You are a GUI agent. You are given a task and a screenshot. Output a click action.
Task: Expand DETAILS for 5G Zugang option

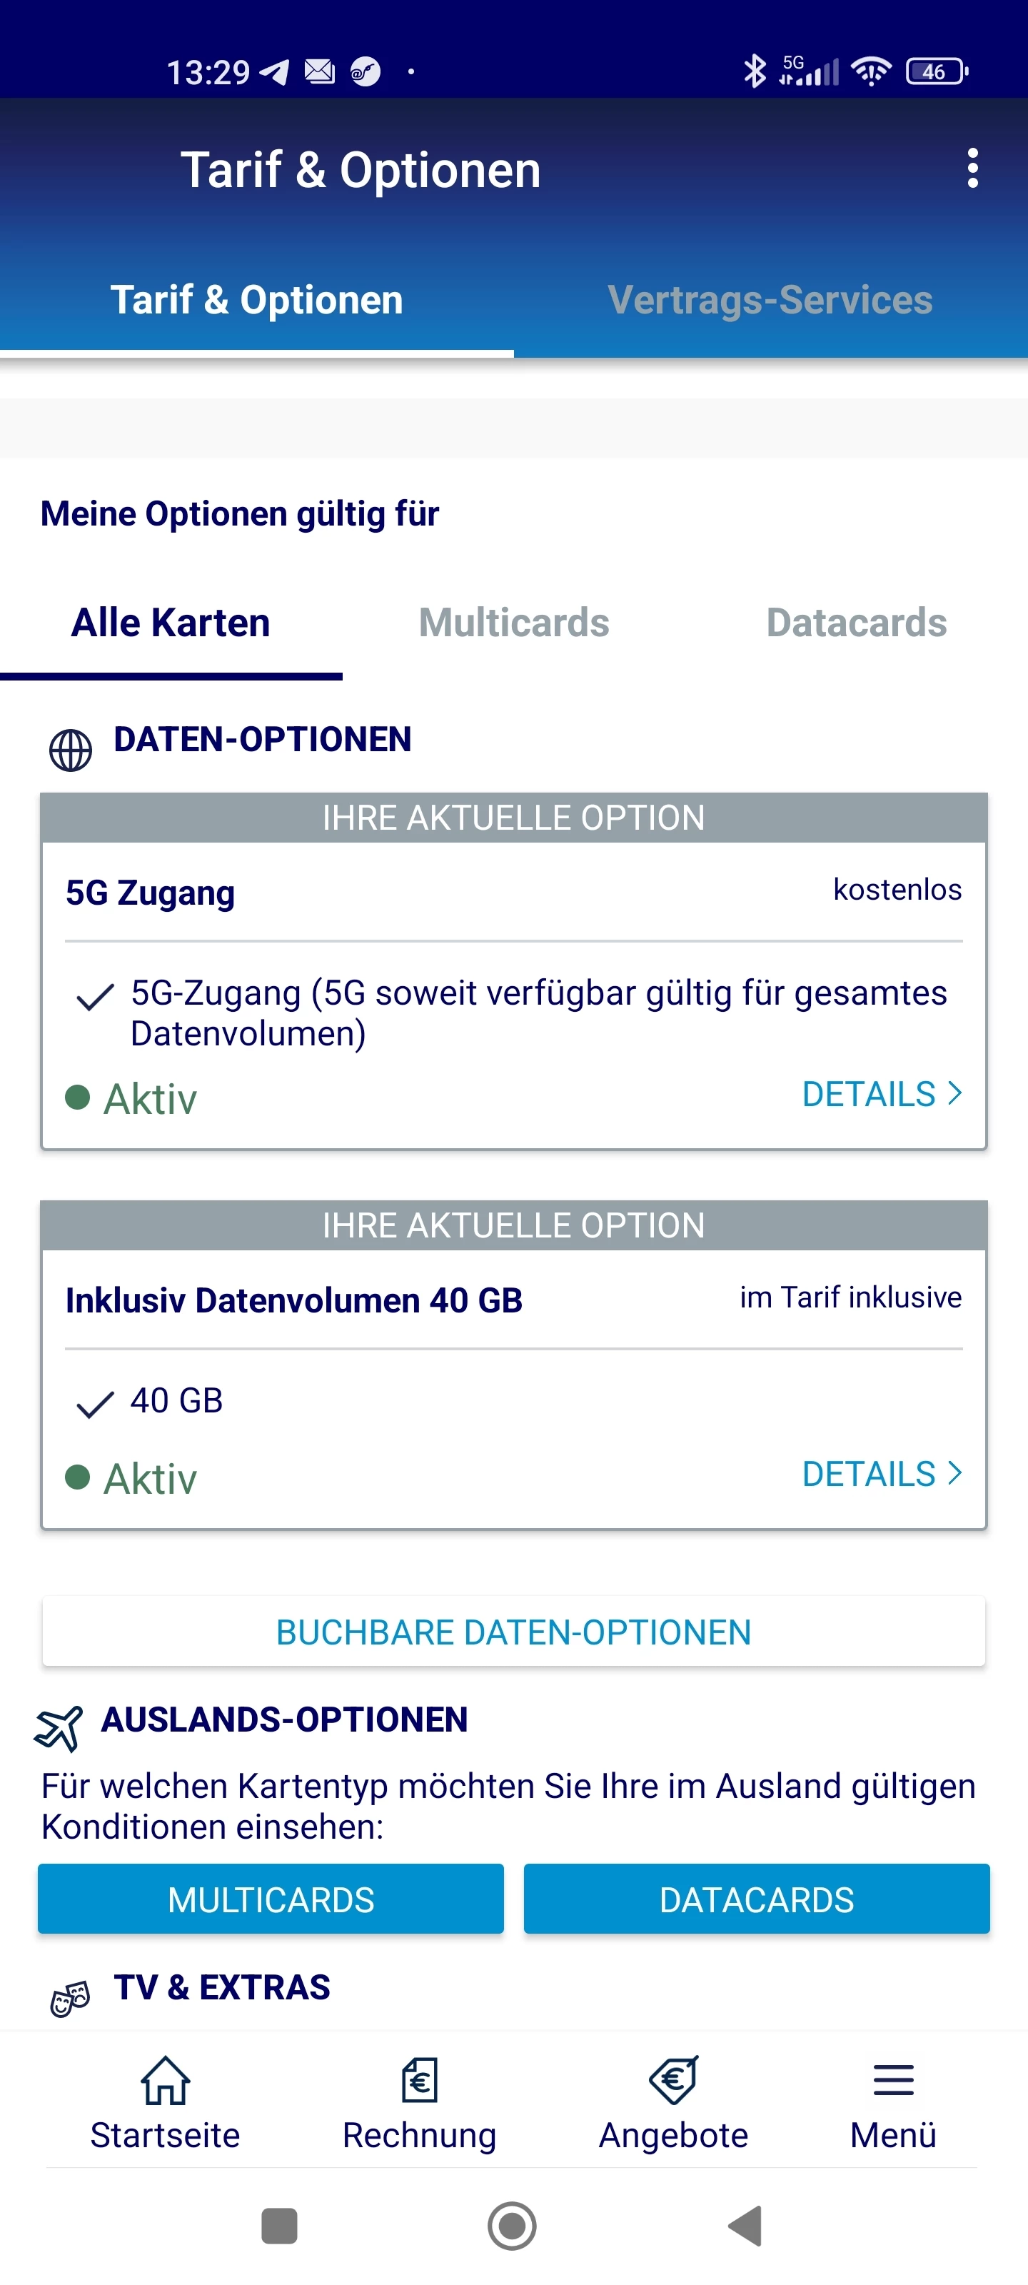click(881, 1094)
